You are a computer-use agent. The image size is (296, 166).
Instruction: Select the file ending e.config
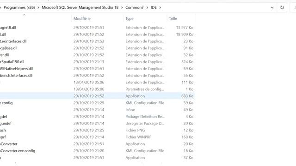pos(6,103)
